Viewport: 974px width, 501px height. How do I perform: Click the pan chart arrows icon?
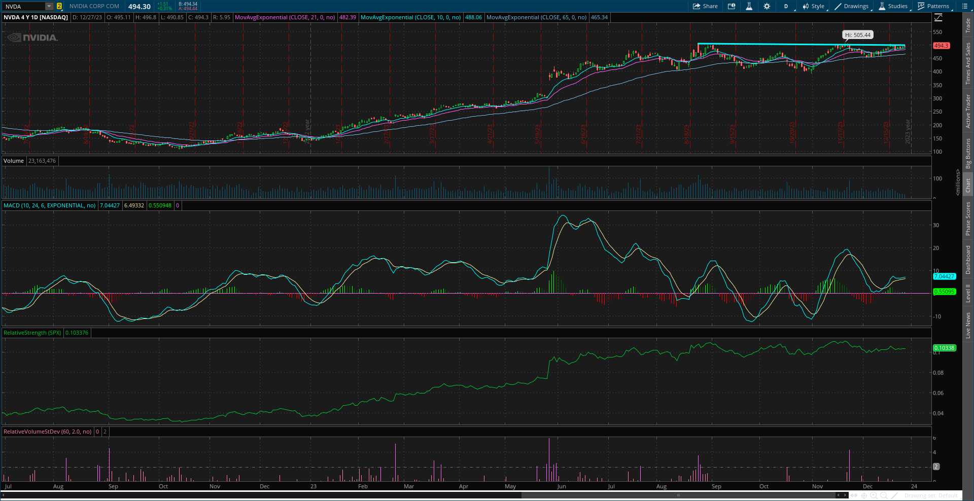tap(854, 495)
